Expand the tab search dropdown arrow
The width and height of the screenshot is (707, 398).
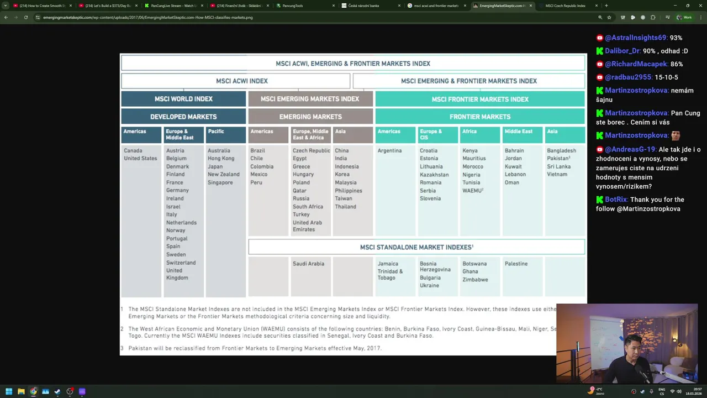[5, 6]
